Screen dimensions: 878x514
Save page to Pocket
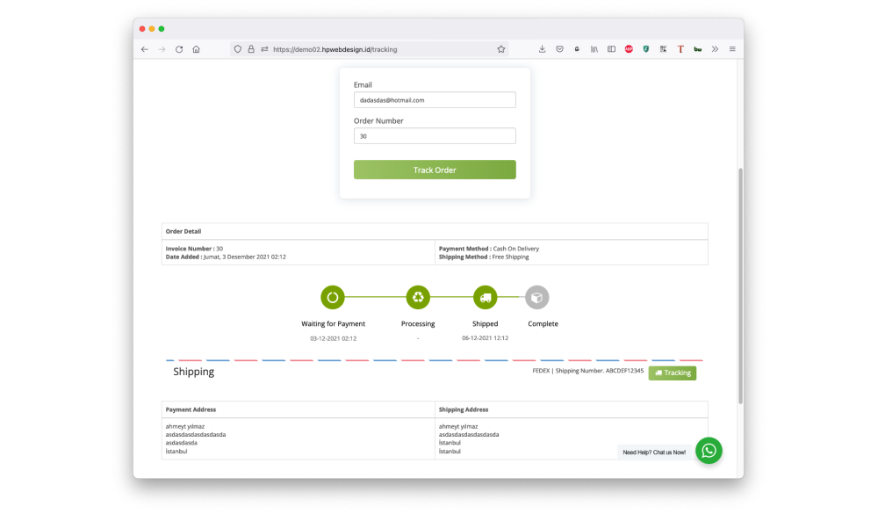pyautogui.click(x=559, y=49)
